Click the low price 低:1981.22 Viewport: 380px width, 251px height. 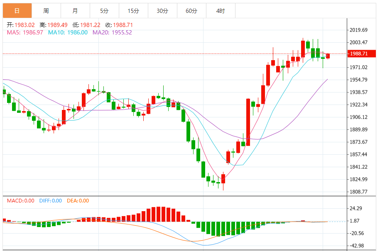(x=86, y=25)
